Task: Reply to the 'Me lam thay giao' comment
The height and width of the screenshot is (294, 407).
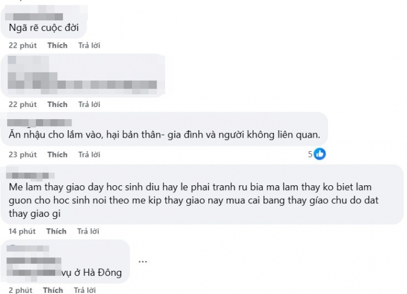Action: point(88,231)
